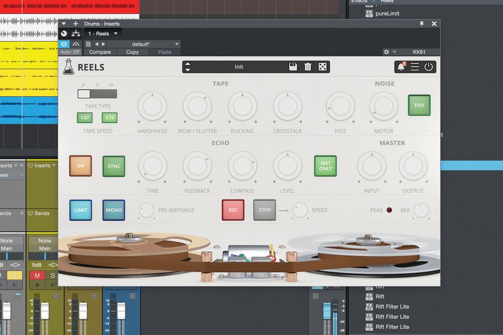Flip the TAPE TYPE switch toward FR
This screenshot has width=503, height=335.
coord(110,93)
